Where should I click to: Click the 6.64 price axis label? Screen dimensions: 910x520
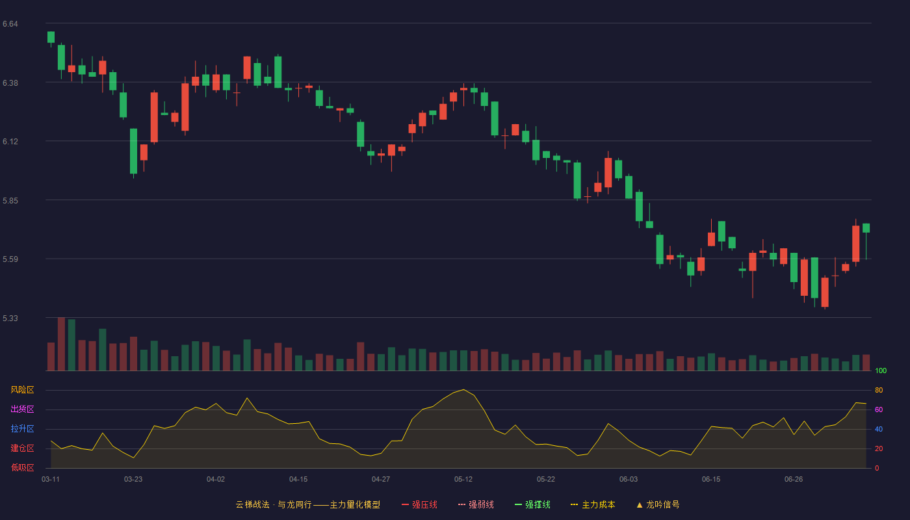pos(10,24)
